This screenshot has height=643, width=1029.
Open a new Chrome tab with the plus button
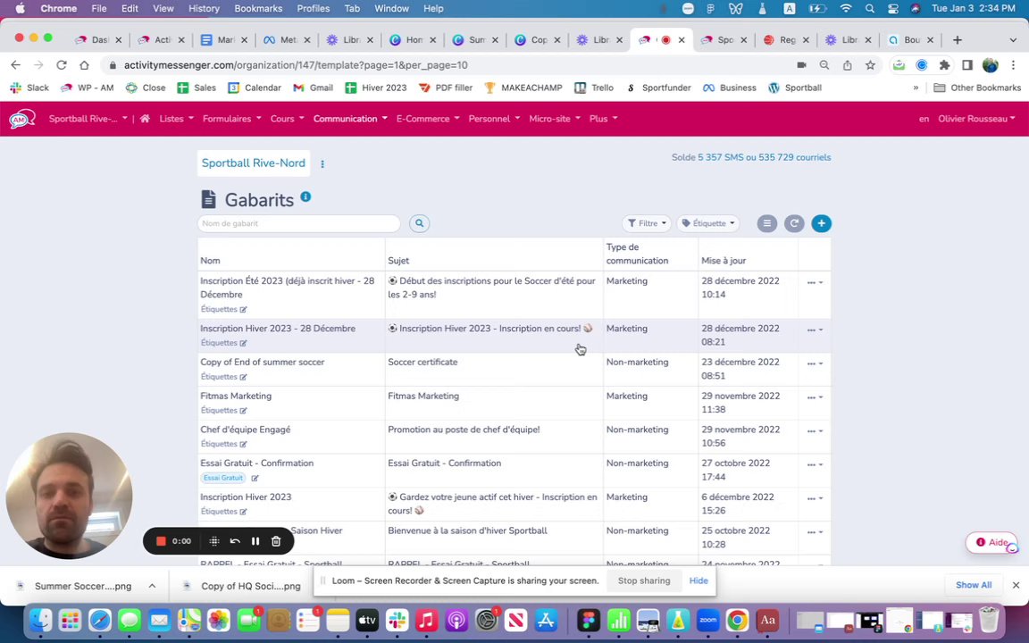(x=958, y=40)
